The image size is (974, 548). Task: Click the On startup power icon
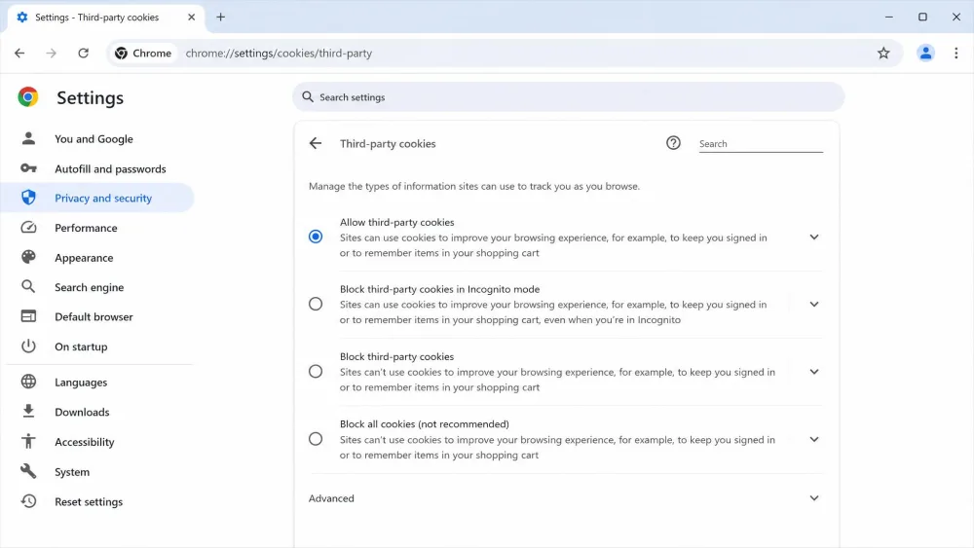28,347
